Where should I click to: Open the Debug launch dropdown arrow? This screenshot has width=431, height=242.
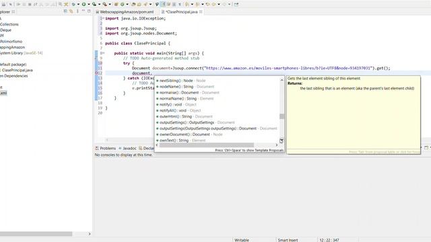click(x=78, y=5)
